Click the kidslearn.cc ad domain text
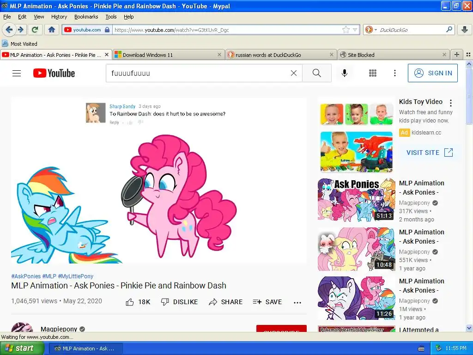Image resolution: width=473 pixels, height=355 pixels. 426,133
